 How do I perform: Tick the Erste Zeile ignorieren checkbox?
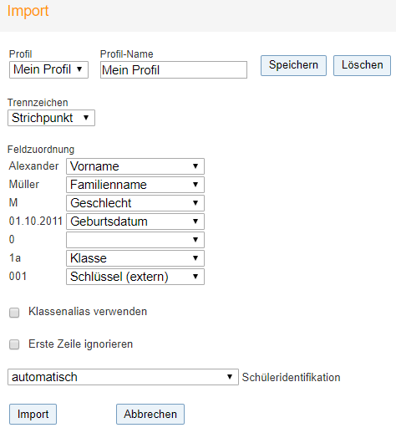pos(14,344)
